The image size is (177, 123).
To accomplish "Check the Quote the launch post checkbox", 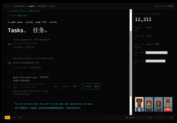I will click(9, 86).
